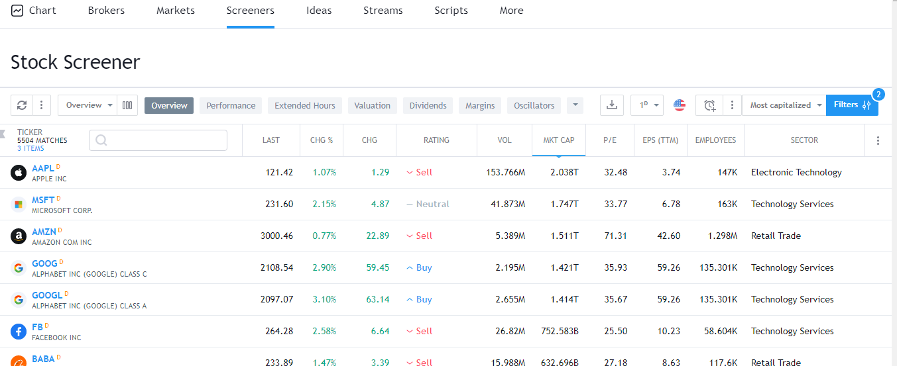Click the Apple logo icon
This screenshot has height=366, width=897.
(19, 173)
